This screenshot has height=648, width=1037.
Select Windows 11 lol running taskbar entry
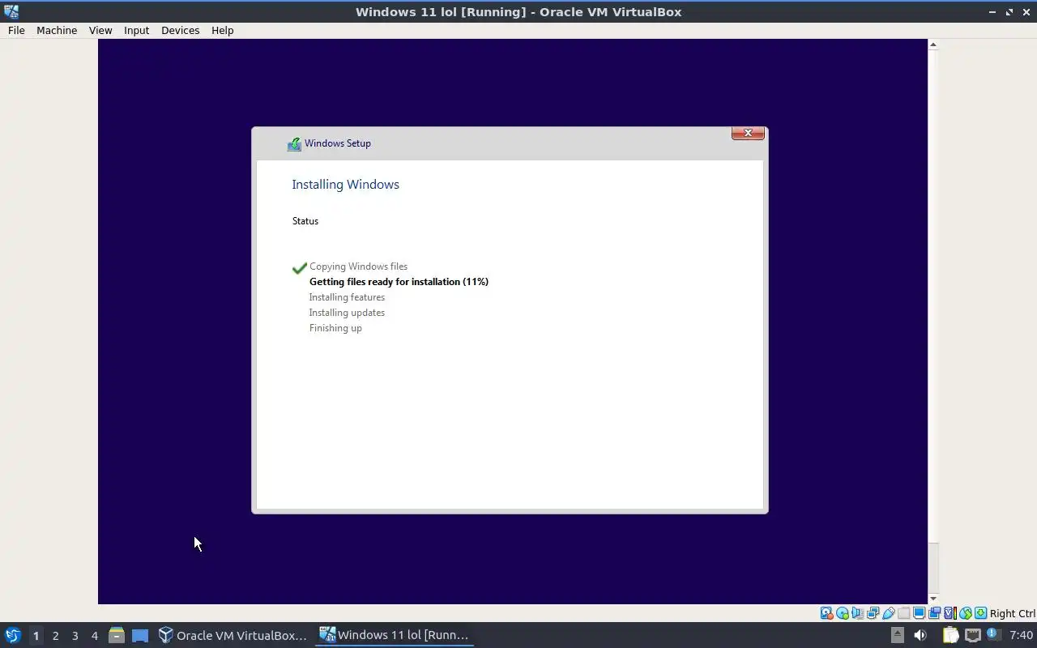[395, 635]
